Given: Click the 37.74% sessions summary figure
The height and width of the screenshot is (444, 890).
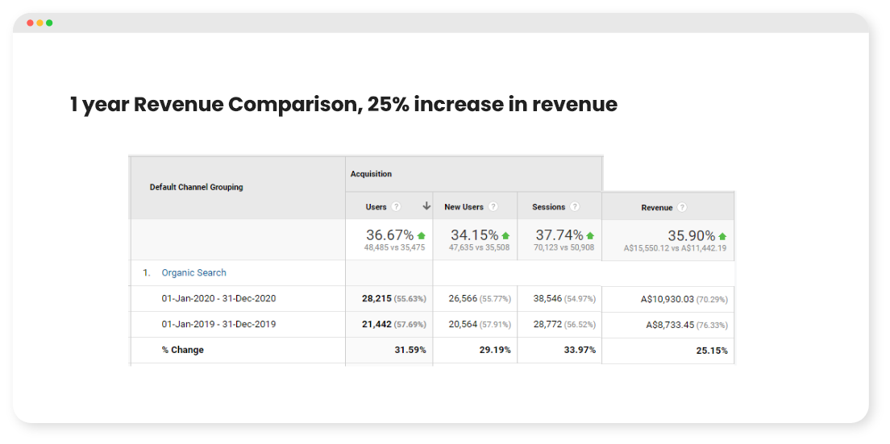Looking at the screenshot, I should 559,234.
